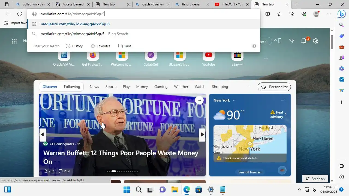Filter search suggestions by Favorites

pos(100,46)
